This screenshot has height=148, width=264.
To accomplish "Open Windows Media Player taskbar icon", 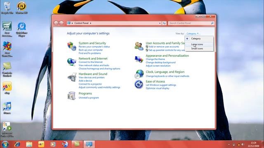I will point(53,144).
